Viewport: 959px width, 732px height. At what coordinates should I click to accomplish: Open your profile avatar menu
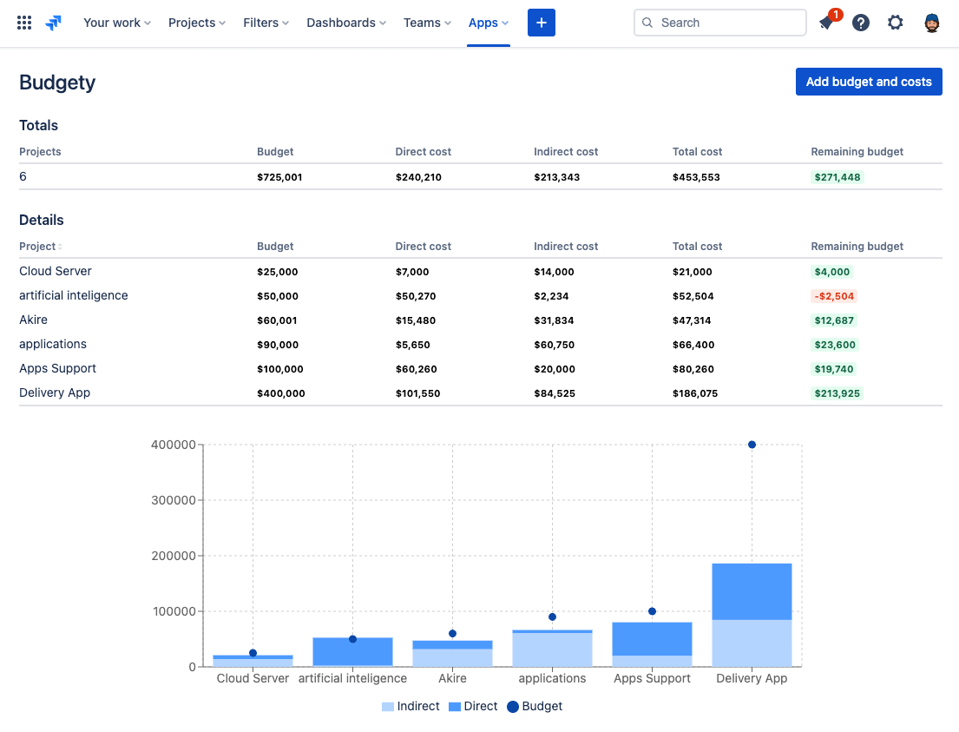click(930, 22)
